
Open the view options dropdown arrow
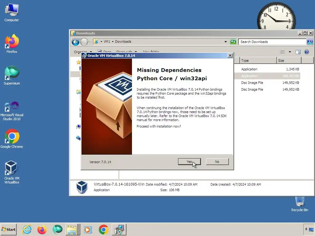(x=290, y=52)
